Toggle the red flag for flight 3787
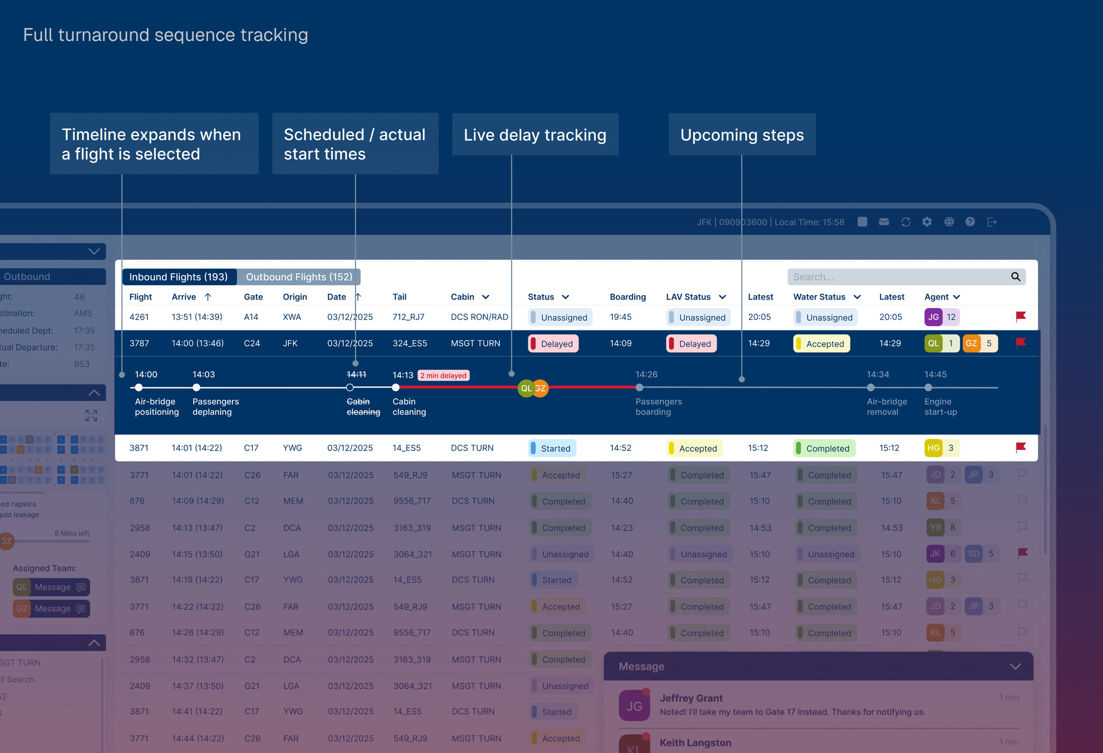Image resolution: width=1103 pixels, height=753 pixels. pos(1021,343)
